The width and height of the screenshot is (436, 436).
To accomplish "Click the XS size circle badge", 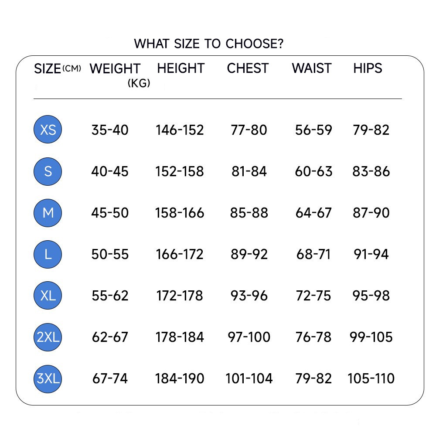I will coord(48,129).
